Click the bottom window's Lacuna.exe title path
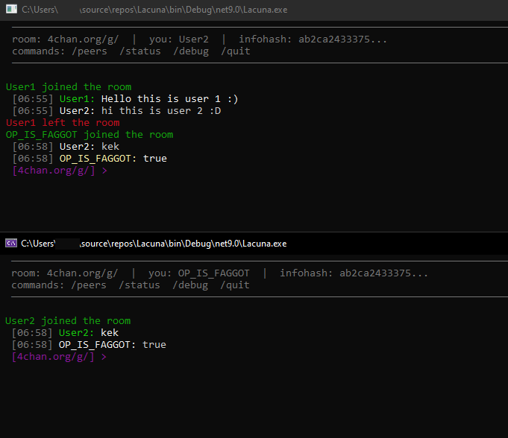The width and height of the screenshot is (508, 438). 154,244
